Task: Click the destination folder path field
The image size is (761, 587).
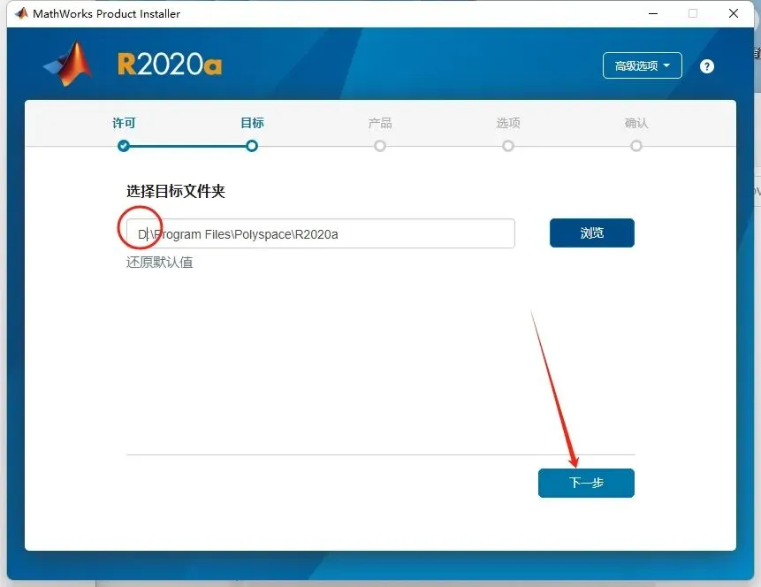Action: pyautogui.click(x=320, y=233)
